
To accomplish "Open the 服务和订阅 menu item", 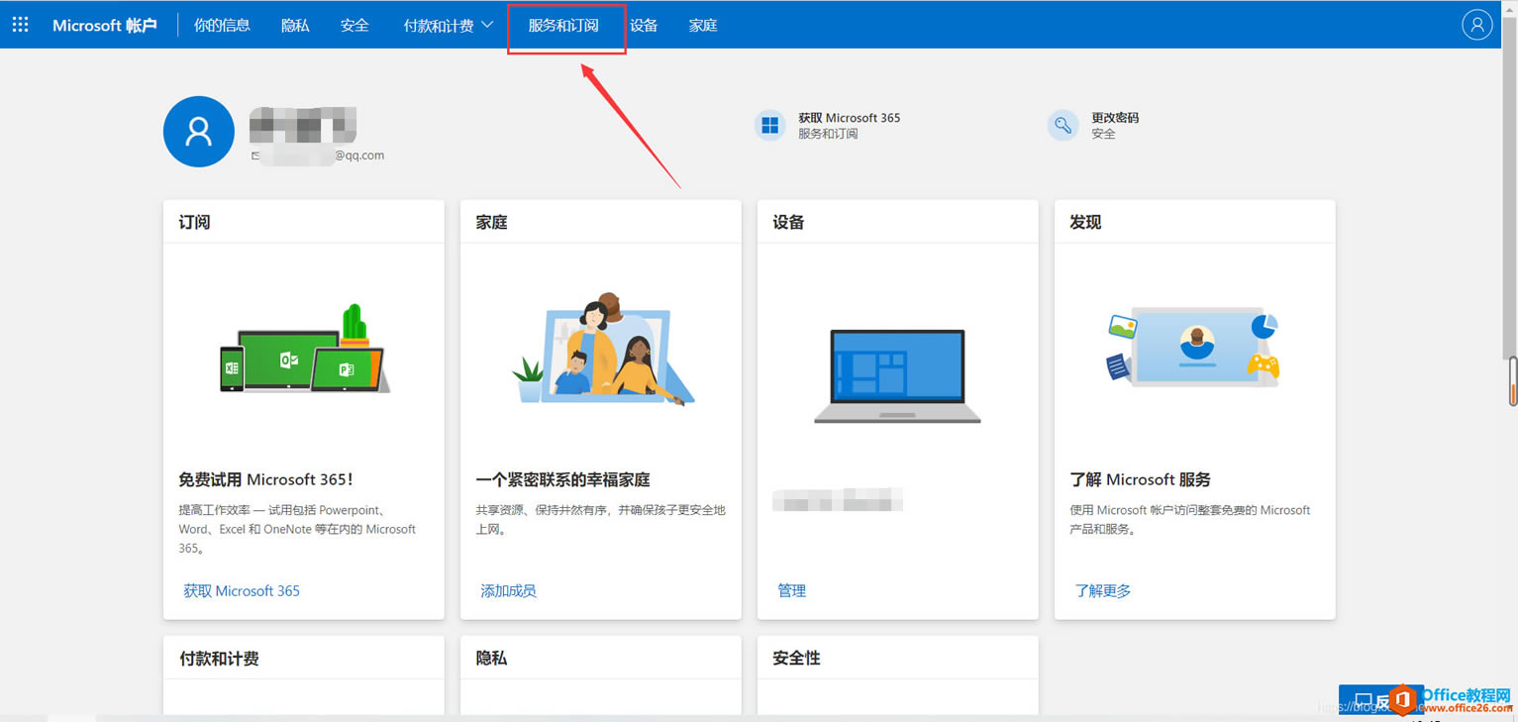I will point(565,25).
